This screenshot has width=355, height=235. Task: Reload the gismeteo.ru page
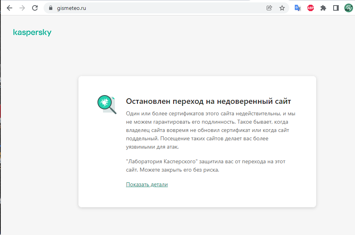pos(35,8)
